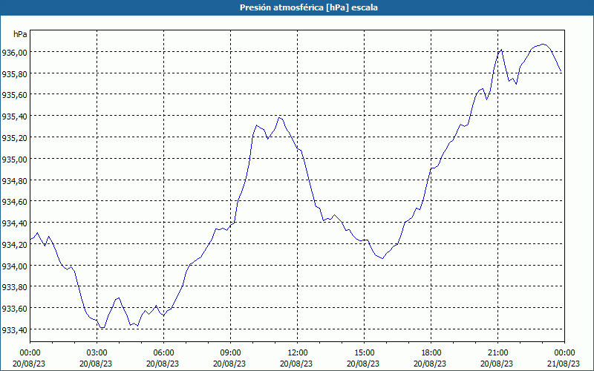The image size is (594, 371).
Task: Select the 935,60 y-axis label
Action: click(14, 95)
